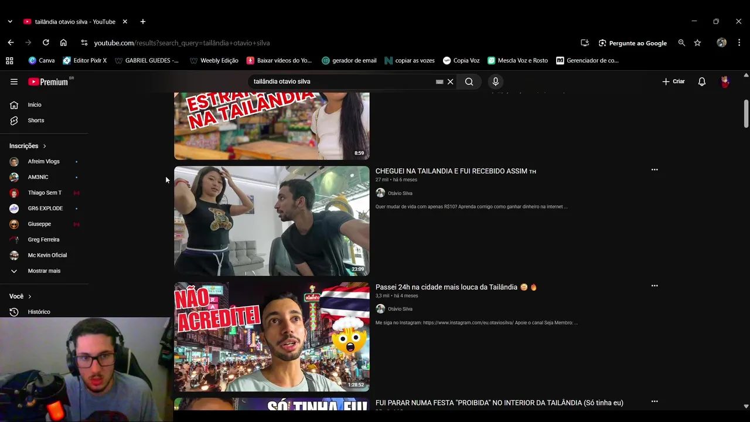Open the YouTube account avatar menu
Image resolution: width=750 pixels, height=422 pixels.
coord(725,81)
